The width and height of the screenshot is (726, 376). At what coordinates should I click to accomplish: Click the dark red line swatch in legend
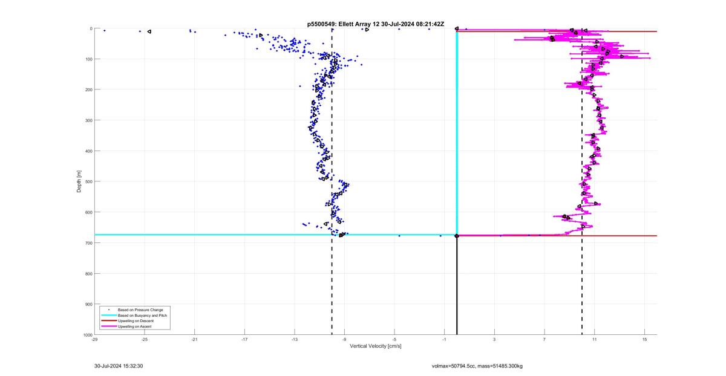click(x=108, y=321)
